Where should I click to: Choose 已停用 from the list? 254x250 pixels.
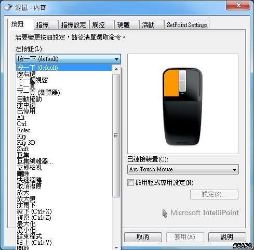(x=64, y=111)
